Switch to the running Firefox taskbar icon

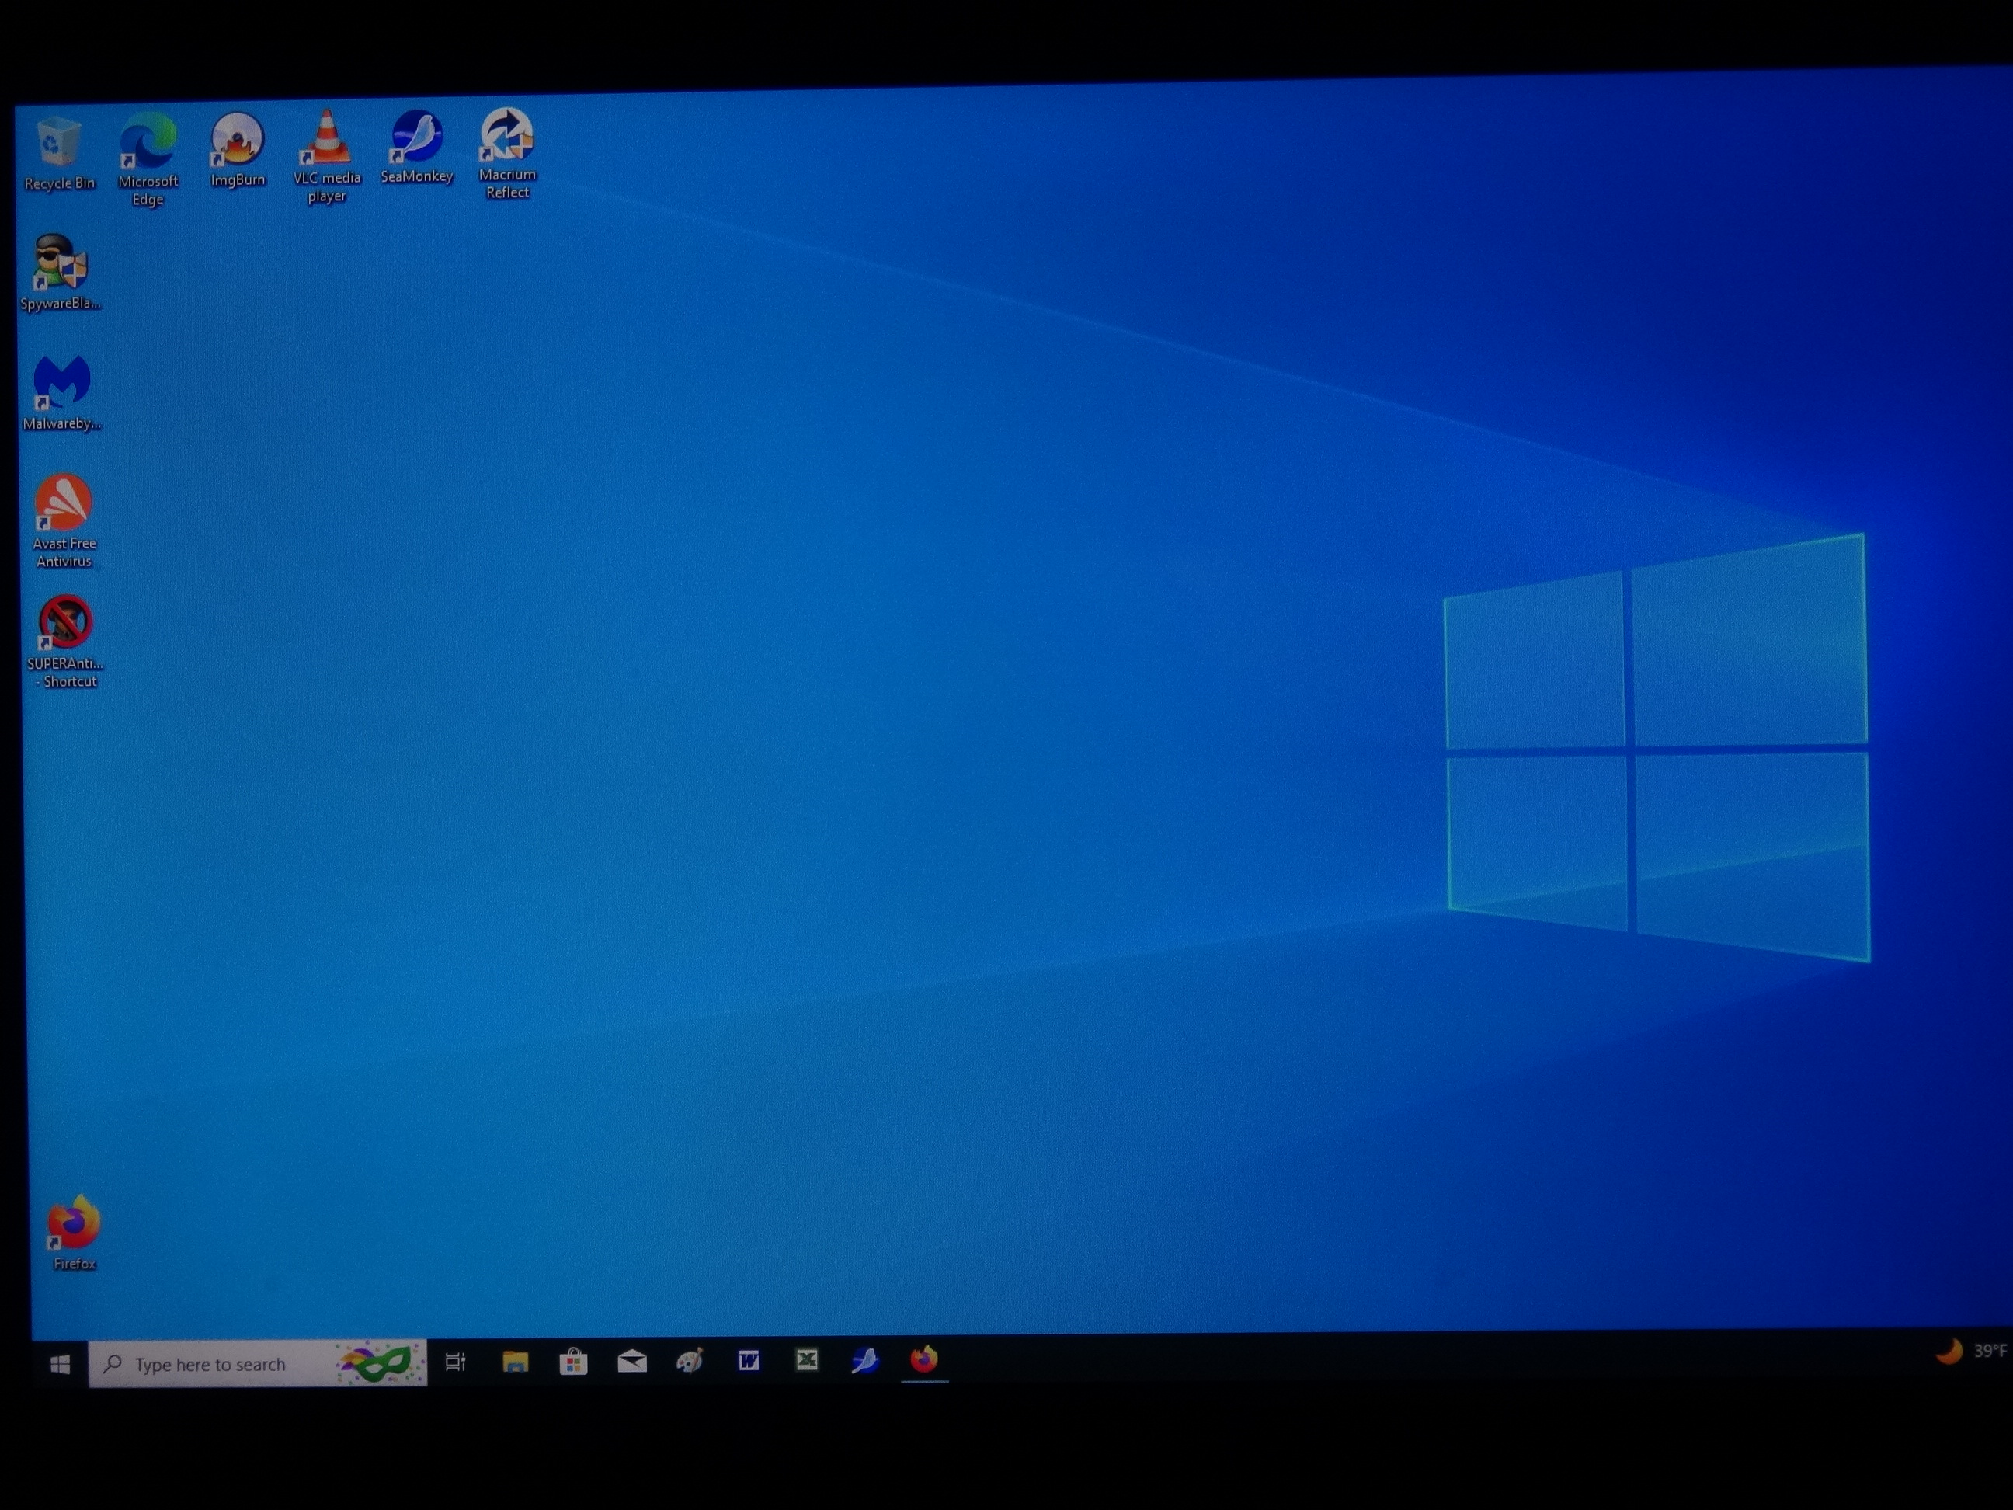[x=923, y=1360]
